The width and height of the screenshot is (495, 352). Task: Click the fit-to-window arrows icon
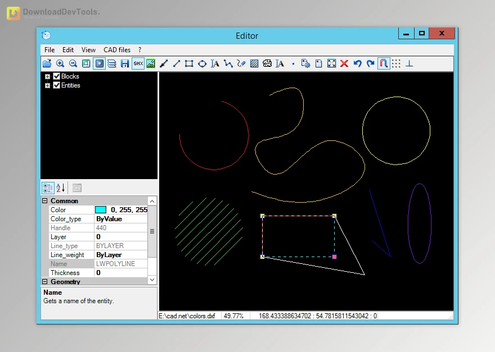(x=331, y=63)
